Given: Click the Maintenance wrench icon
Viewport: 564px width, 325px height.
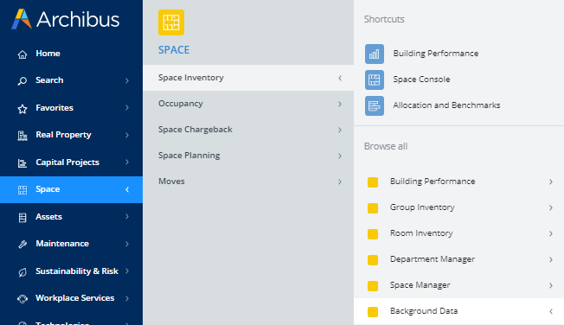Looking at the screenshot, I should click(22, 245).
